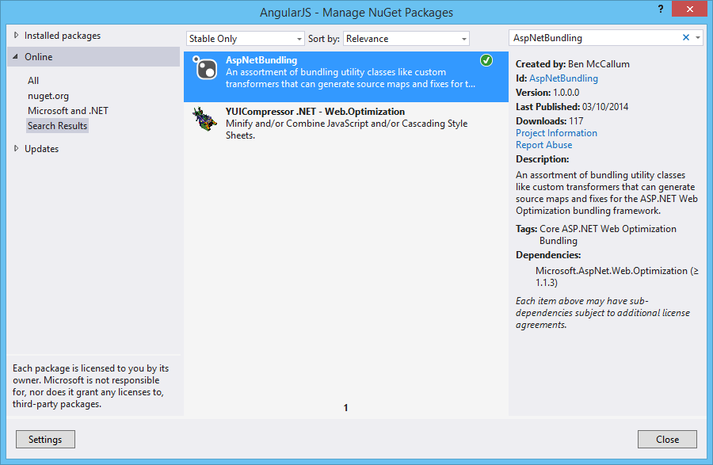The image size is (713, 465).
Task: Close the Manage NuGet Packages dialog window
Action: point(689,9)
